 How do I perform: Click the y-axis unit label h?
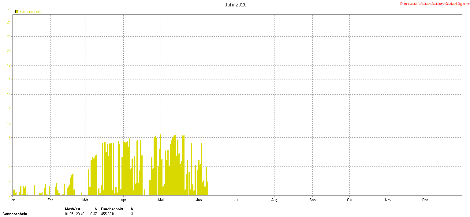coord(9,10)
